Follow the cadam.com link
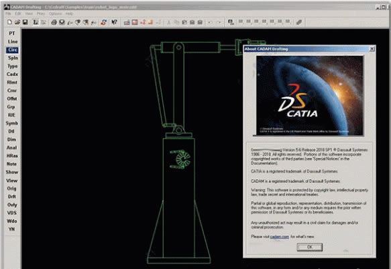391x269 pixels. click(279, 236)
